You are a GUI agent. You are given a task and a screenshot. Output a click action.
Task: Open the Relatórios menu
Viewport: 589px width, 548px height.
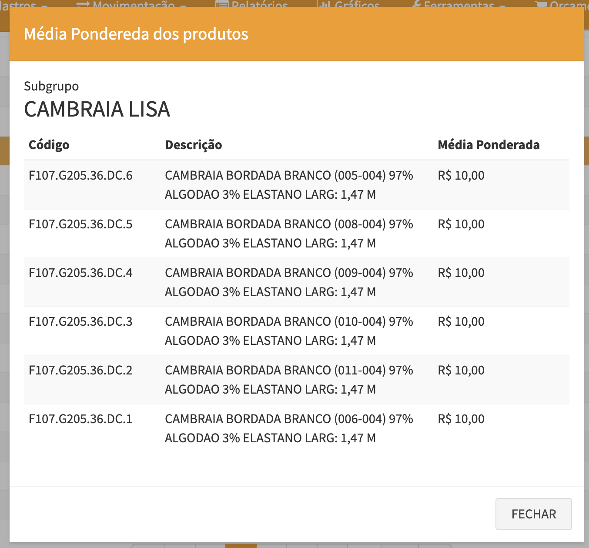tap(260, 4)
